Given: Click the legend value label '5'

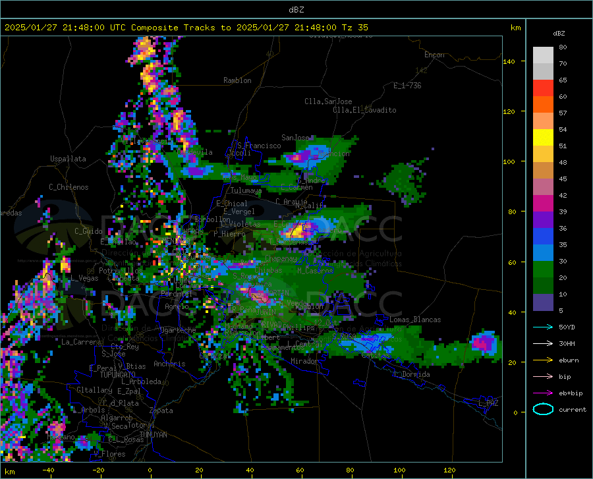Looking at the screenshot, I should tap(561, 311).
